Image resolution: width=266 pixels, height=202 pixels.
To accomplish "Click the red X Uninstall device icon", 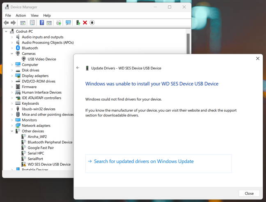I will [x=85, y=22].
